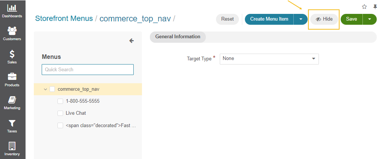Open the Customers sidebar icon
This screenshot has height=159, width=382.
(12, 31)
